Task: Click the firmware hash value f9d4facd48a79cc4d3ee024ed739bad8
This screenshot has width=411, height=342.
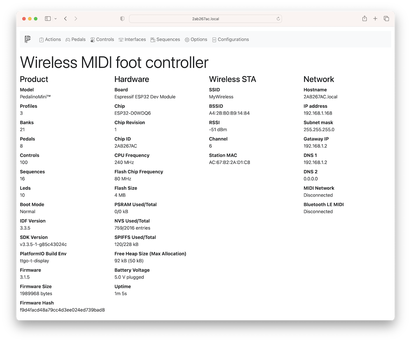Action: pyautogui.click(x=62, y=310)
